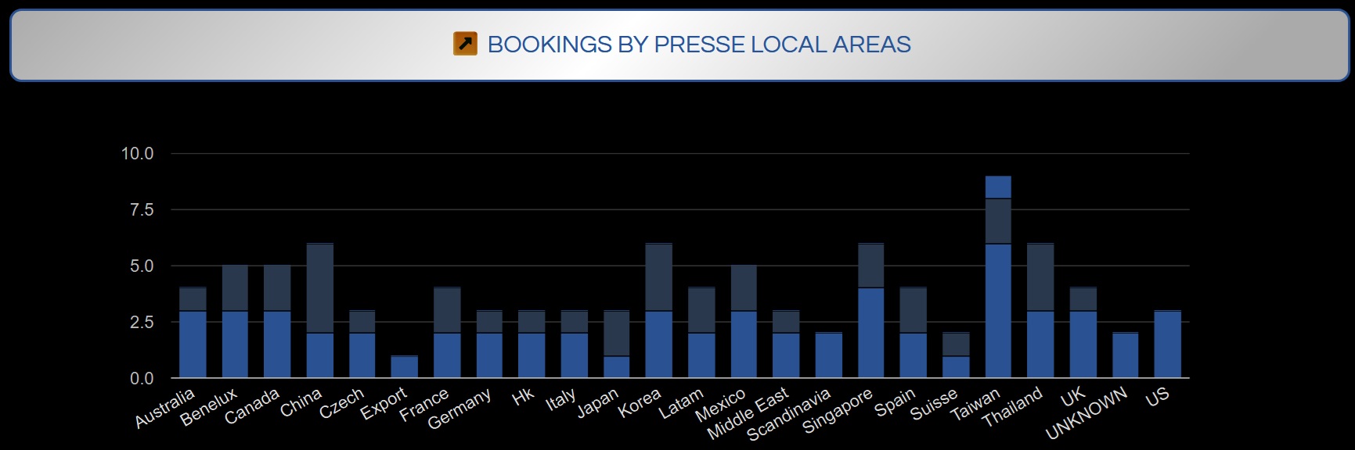Select the Benelux bar's blue lower segment
The image size is (1355, 450).
click(x=235, y=345)
